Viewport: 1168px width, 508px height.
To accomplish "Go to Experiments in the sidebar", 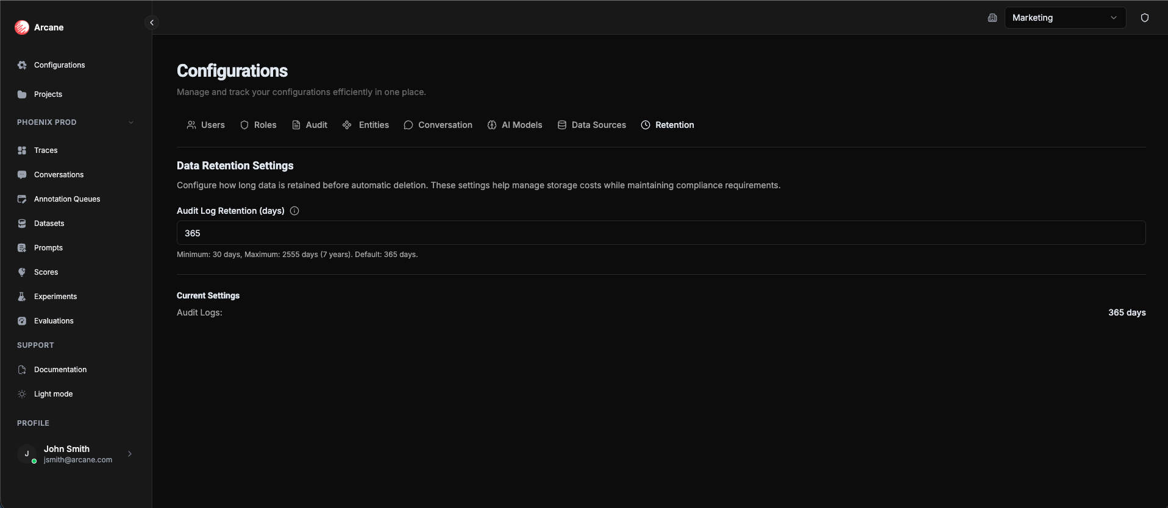I will tap(55, 297).
